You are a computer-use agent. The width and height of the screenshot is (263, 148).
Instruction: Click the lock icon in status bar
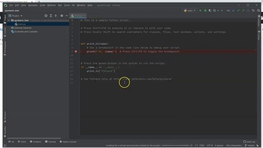pyautogui.click(x=258, y=146)
